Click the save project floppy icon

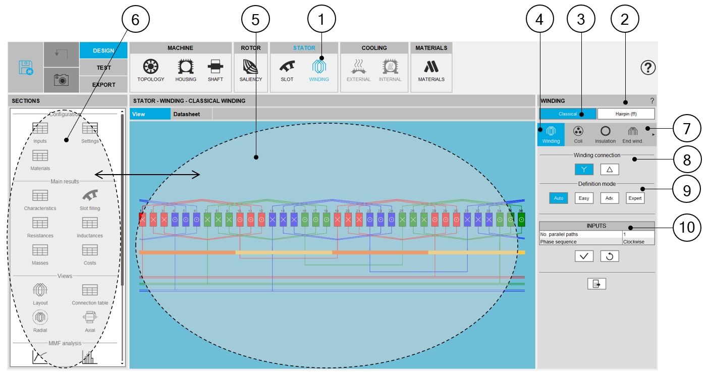tap(26, 67)
